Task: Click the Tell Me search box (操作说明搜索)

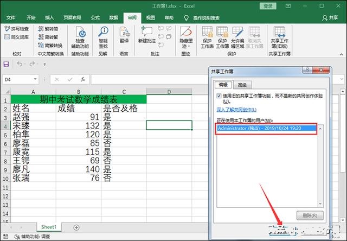Action: click(x=206, y=18)
